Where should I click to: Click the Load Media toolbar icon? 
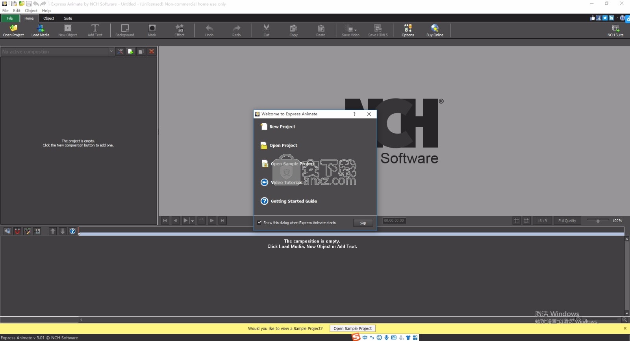click(x=40, y=30)
